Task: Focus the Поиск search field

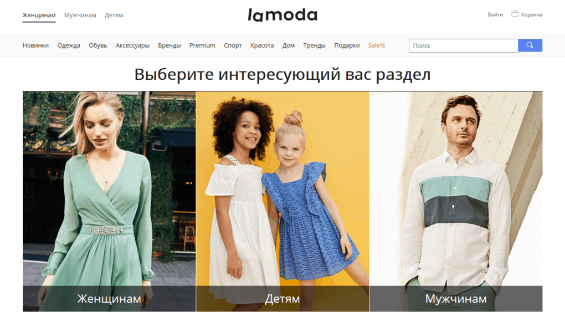Action: (x=464, y=45)
